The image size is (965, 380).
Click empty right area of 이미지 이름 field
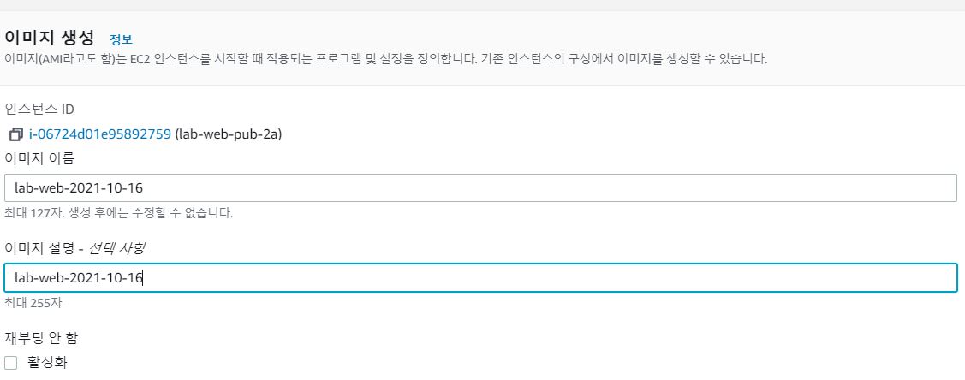[685, 188]
